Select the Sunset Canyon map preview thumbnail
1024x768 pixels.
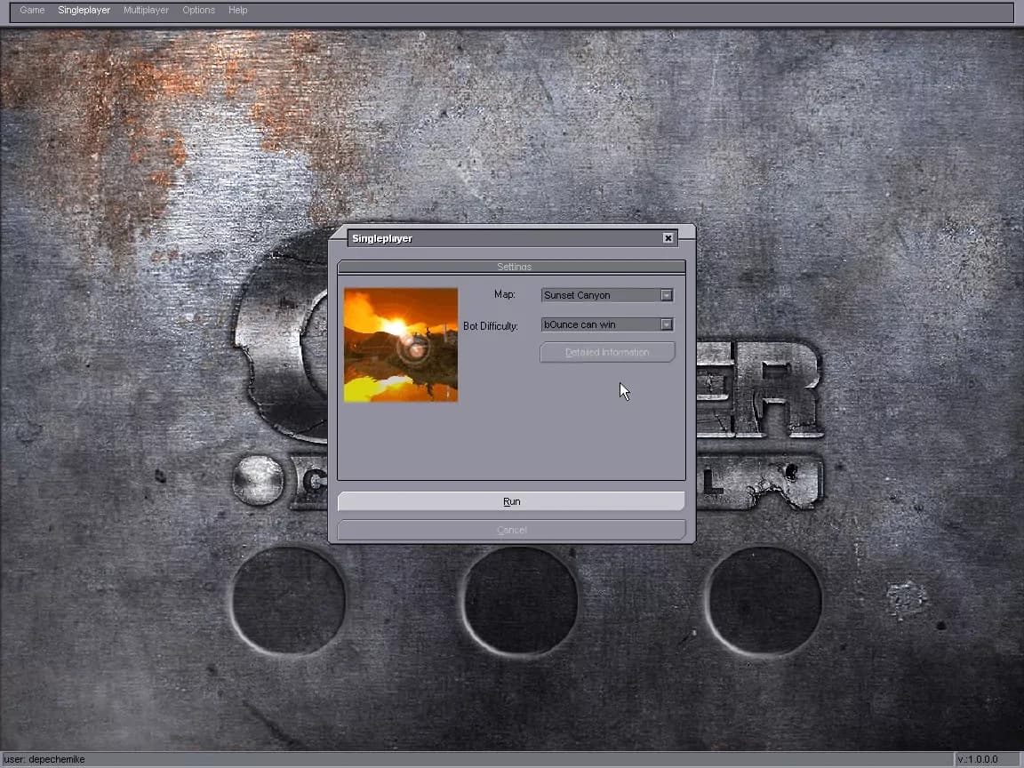(x=401, y=345)
